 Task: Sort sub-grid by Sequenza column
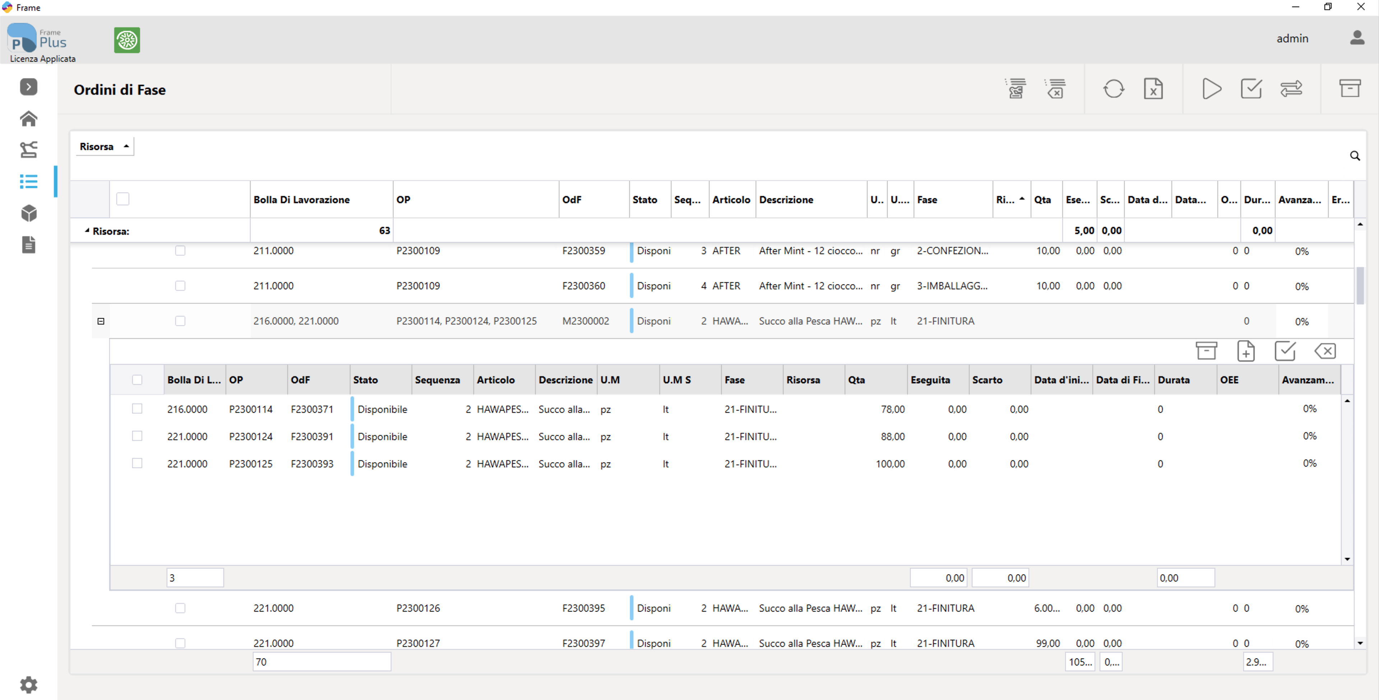tap(442, 380)
